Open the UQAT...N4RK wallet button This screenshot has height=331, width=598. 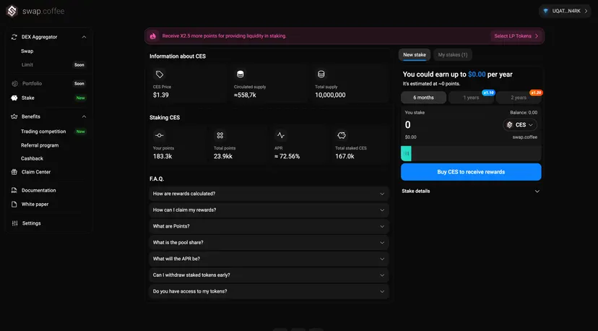point(565,11)
